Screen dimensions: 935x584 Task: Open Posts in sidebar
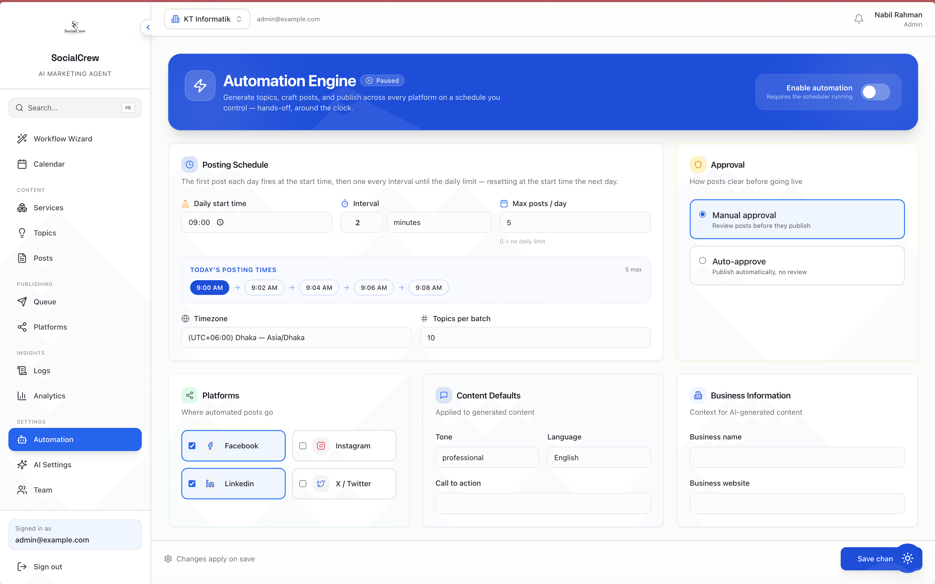(75, 258)
